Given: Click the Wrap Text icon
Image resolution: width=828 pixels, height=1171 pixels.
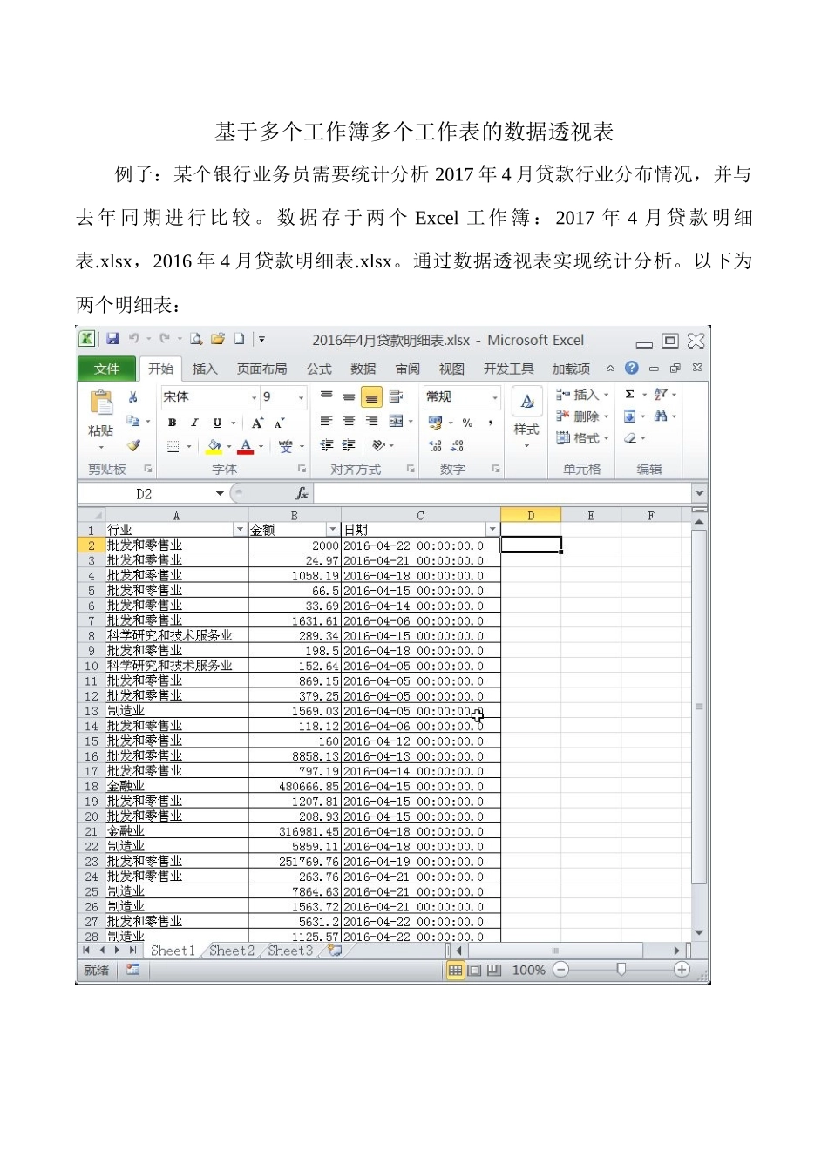Looking at the screenshot, I should pos(396,396).
